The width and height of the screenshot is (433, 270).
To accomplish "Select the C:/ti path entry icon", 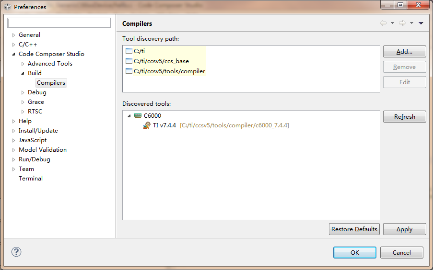I will tap(129, 51).
